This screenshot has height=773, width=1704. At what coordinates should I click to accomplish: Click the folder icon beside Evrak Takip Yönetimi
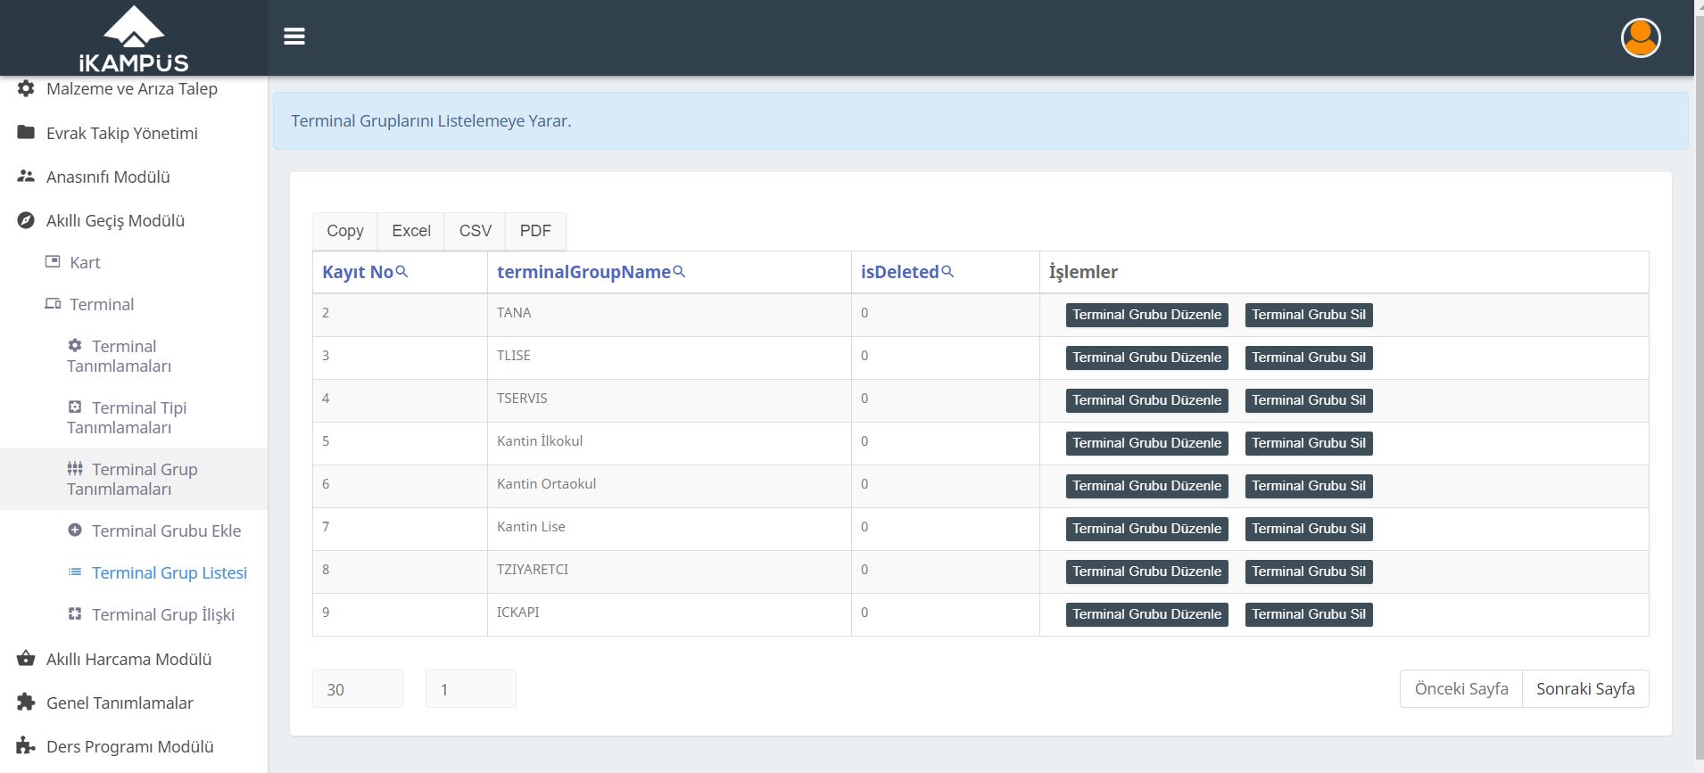[26, 132]
